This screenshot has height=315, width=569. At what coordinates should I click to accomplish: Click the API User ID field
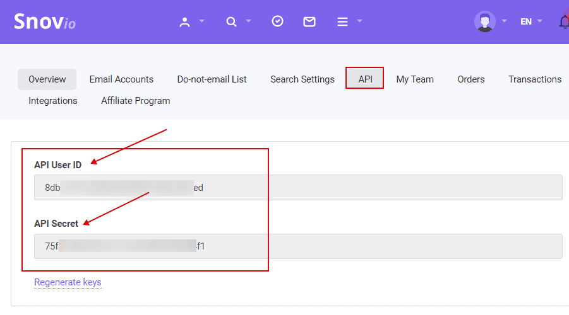tap(298, 188)
